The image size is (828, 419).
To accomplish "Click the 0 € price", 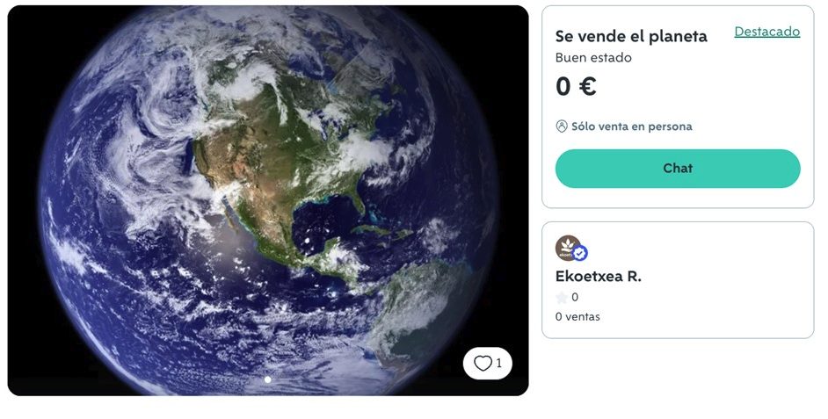I will tap(576, 86).
